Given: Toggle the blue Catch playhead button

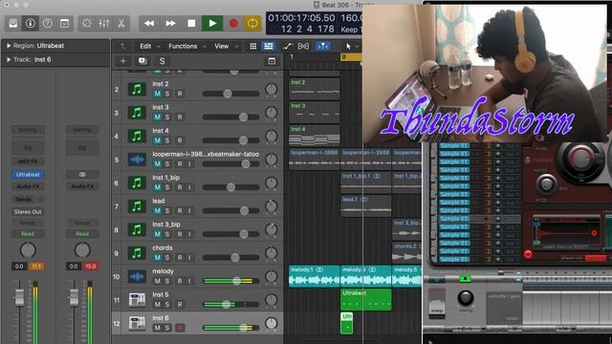Looking at the screenshot, I should click(x=323, y=46).
